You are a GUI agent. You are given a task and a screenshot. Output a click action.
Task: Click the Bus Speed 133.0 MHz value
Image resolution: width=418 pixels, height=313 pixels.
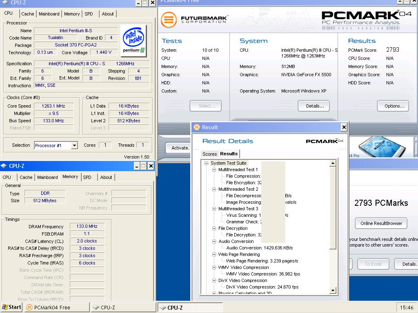click(53, 121)
